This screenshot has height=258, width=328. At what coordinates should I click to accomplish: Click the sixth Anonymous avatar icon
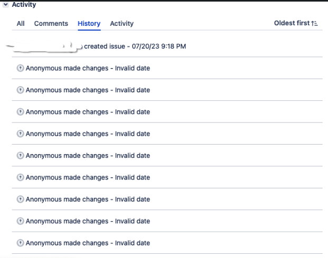(20, 177)
